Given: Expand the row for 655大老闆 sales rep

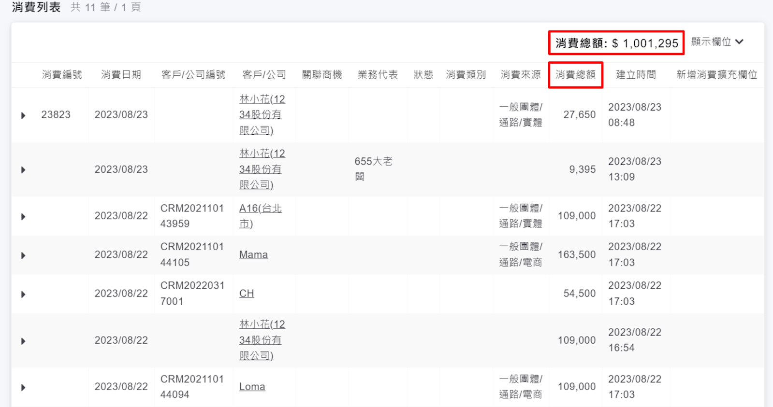Looking at the screenshot, I should click(23, 170).
